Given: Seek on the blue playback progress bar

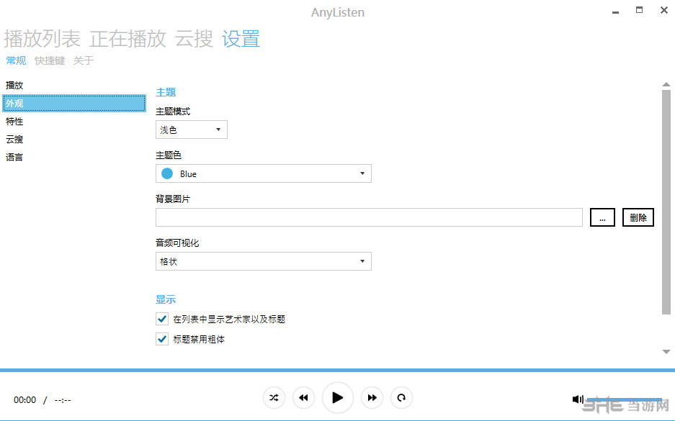Looking at the screenshot, I should [x=337, y=370].
